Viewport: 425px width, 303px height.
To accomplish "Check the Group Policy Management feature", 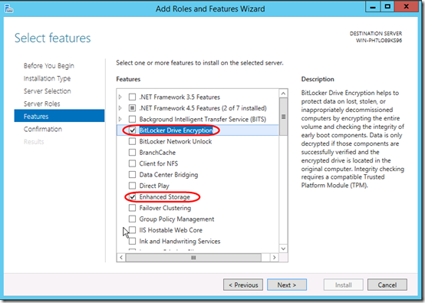I will point(132,219).
